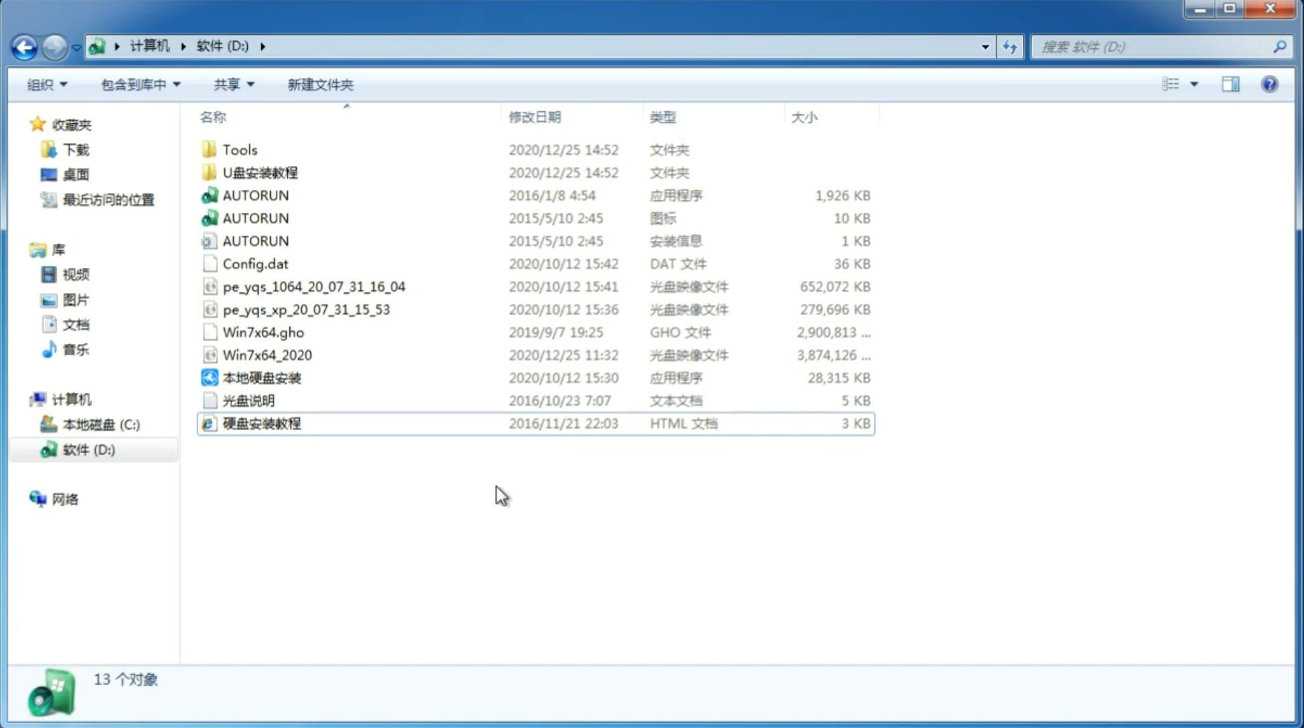Image resolution: width=1304 pixels, height=728 pixels.
Task: Open U盘安装教程 folder
Action: coord(260,172)
